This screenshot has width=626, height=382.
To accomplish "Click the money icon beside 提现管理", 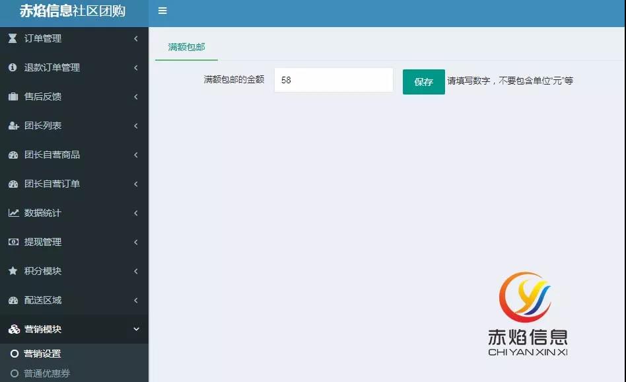I will pos(14,242).
